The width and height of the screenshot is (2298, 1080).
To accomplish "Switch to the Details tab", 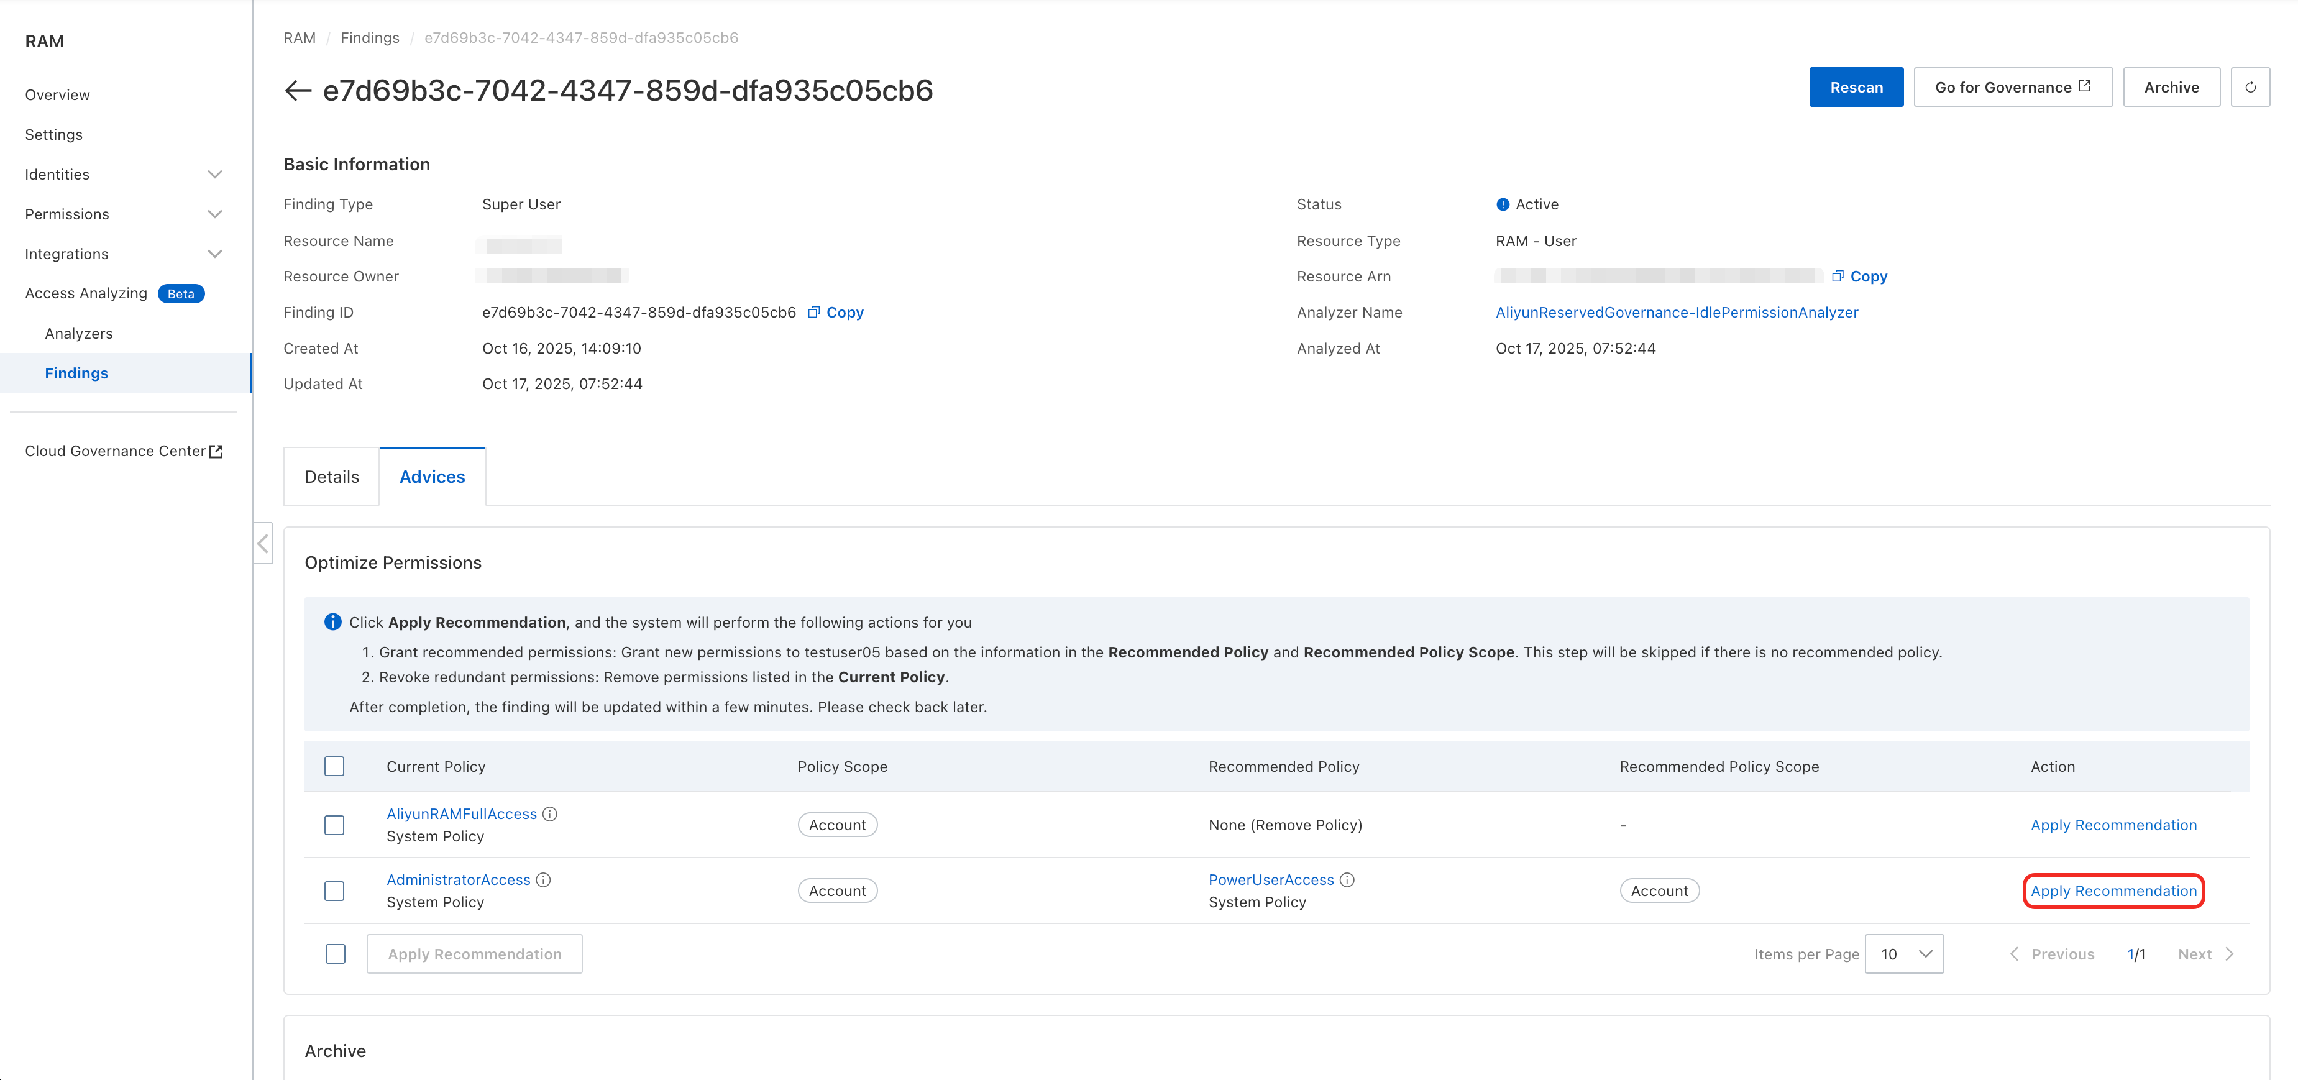I will [x=332, y=477].
